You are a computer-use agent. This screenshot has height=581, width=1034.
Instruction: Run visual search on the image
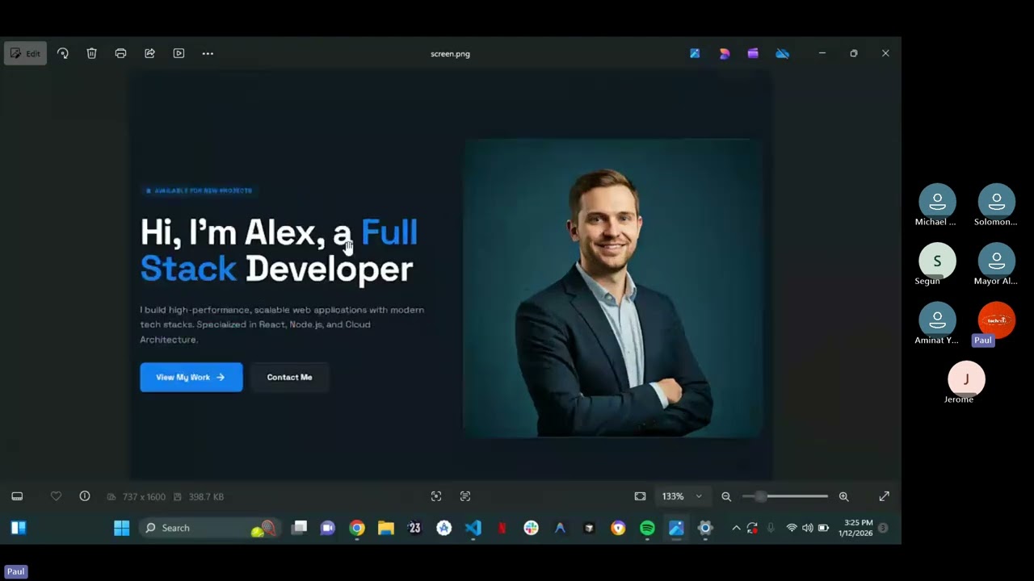436,496
